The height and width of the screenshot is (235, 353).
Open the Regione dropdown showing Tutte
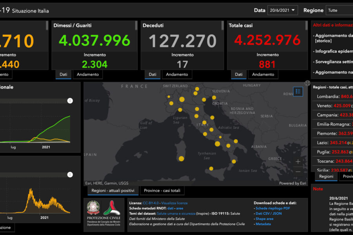(339, 11)
